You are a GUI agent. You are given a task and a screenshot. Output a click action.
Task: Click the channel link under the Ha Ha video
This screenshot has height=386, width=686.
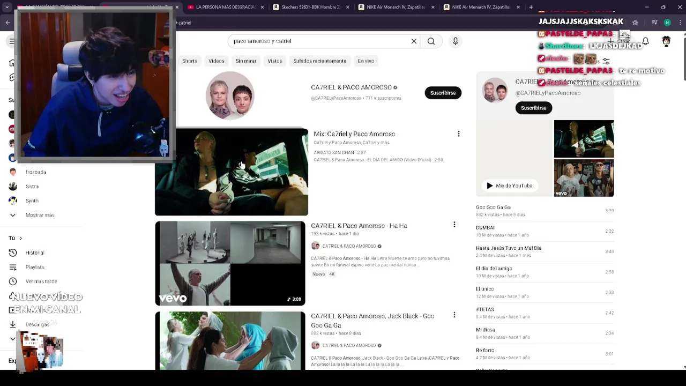(x=349, y=246)
